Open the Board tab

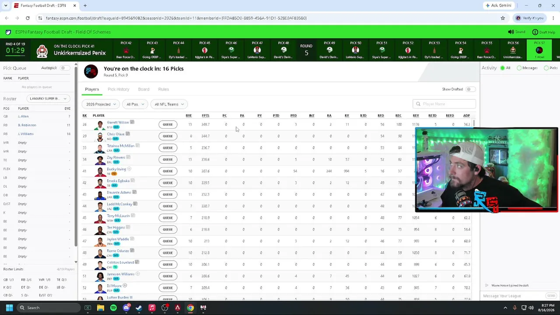point(143,89)
